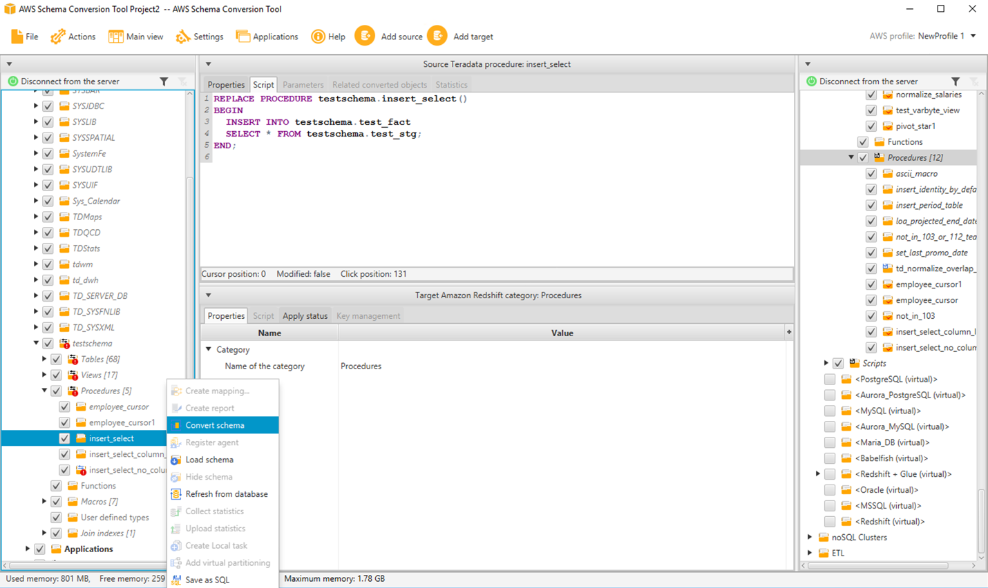Switch to the Apply status tab

click(x=305, y=316)
